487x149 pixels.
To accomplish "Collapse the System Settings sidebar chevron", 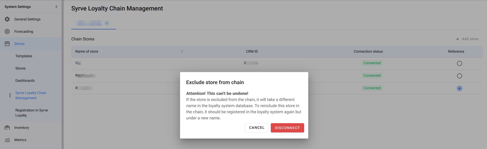I will 56,7.
